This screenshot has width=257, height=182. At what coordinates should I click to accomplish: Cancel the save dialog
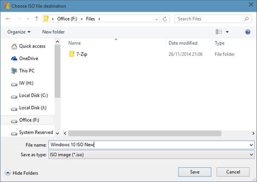(233, 172)
